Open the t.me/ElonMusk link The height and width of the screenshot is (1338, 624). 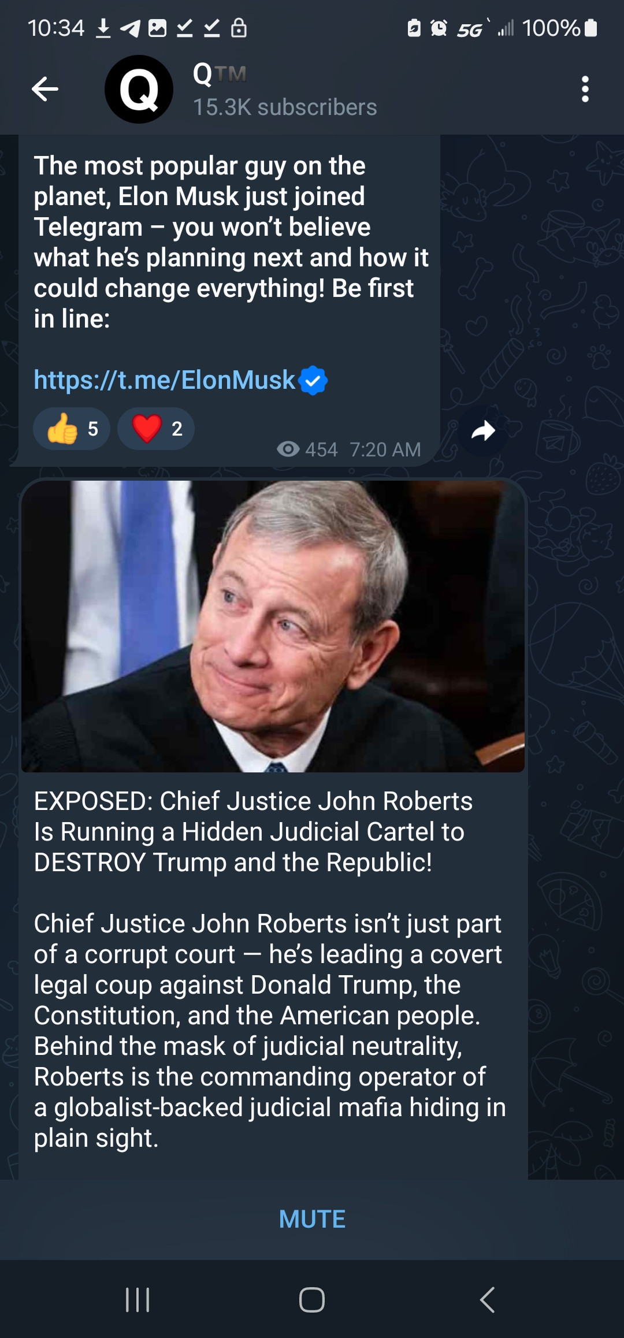pyautogui.click(x=165, y=380)
